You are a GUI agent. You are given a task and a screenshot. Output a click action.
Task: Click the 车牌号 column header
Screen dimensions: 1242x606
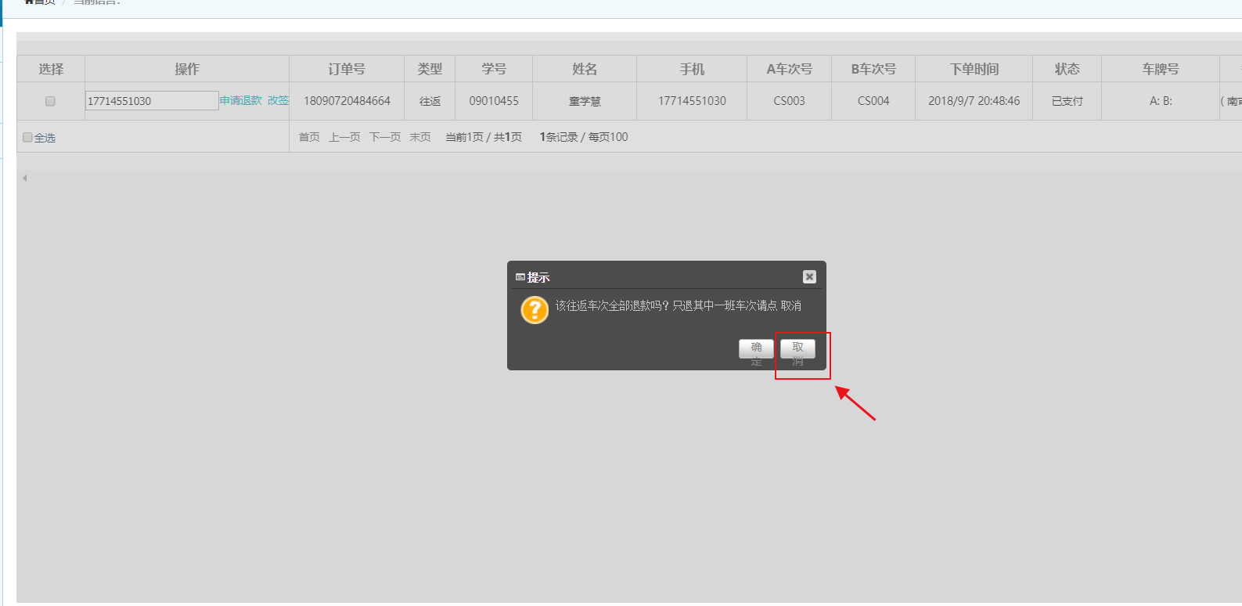click(1161, 69)
